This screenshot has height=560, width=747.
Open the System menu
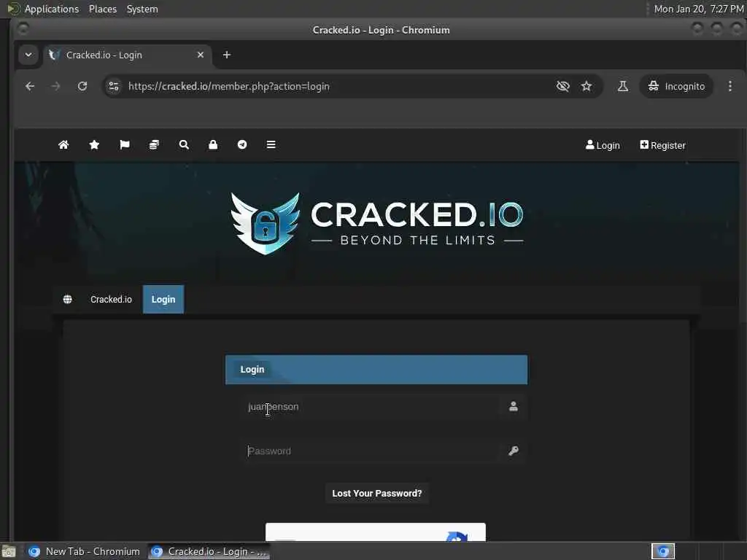[142, 9]
